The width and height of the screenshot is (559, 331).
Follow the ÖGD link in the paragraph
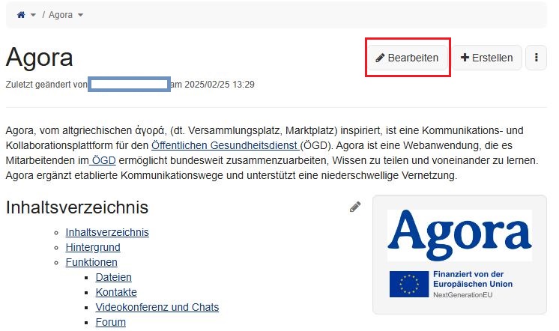tap(103, 160)
